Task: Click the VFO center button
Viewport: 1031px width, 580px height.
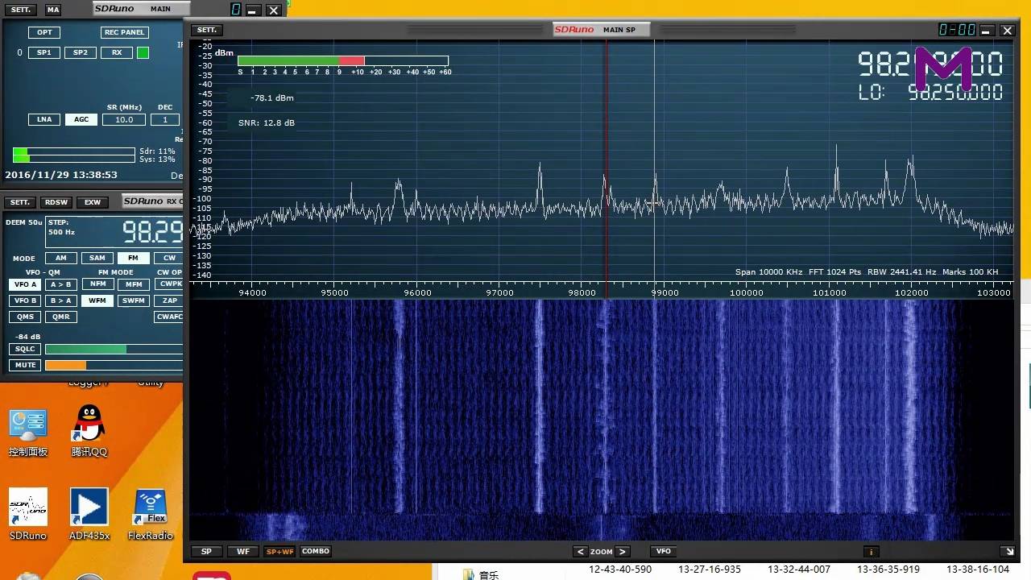Action: [x=664, y=552]
